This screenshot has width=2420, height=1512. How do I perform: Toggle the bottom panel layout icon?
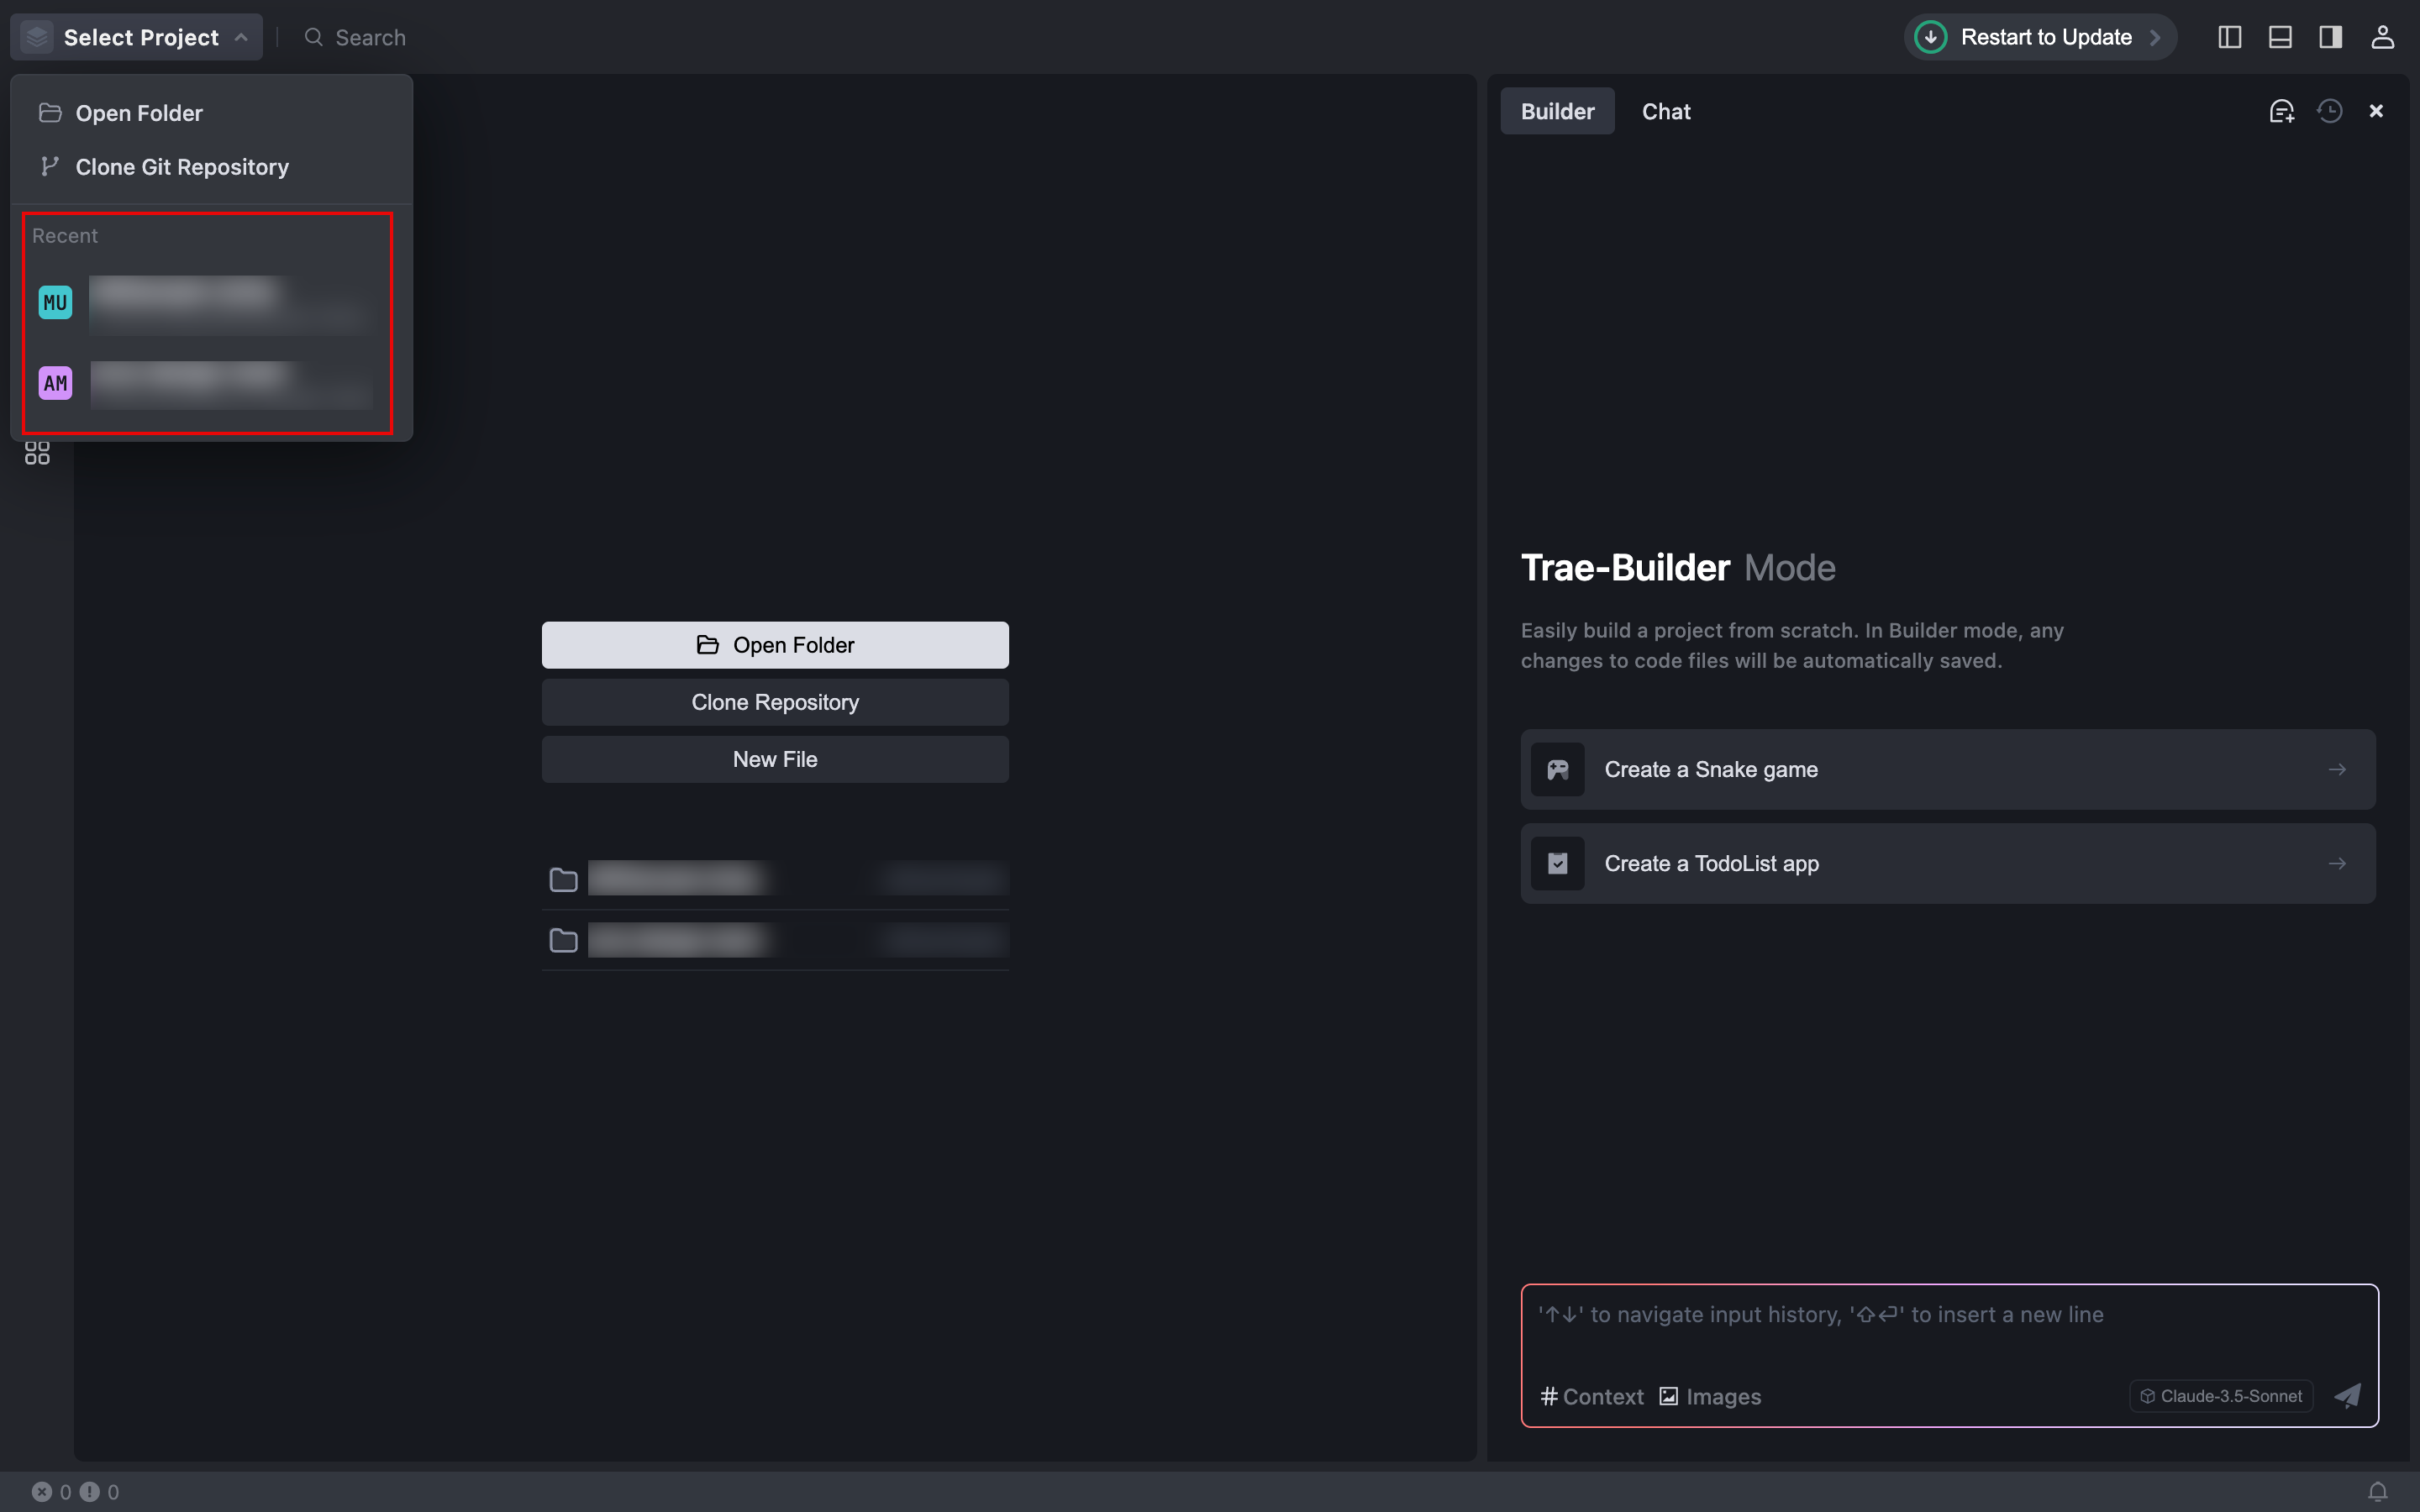(x=2280, y=37)
